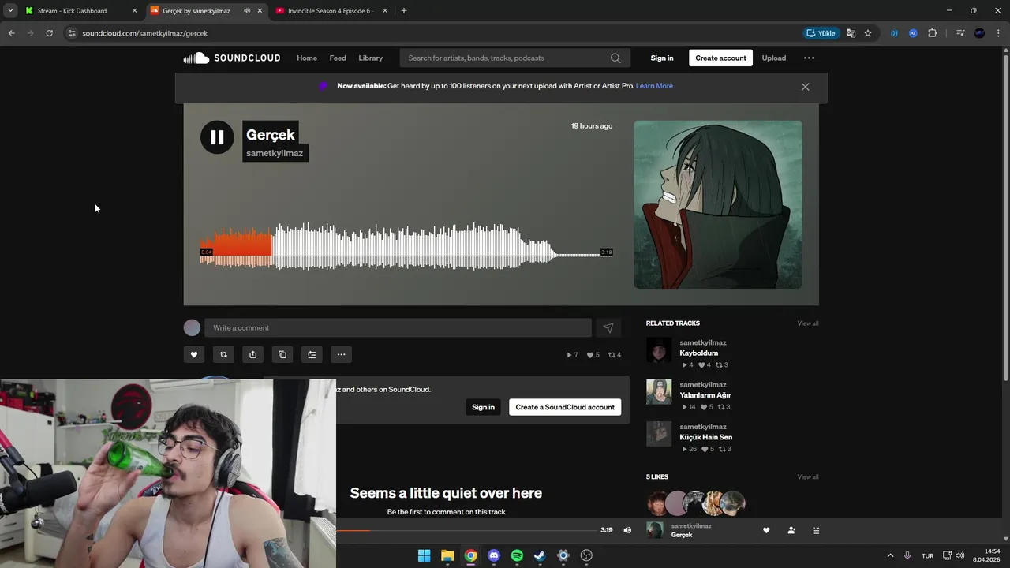This screenshot has width=1010, height=568.
Task: Open the Home page
Action: pyautogui.click(x=307, y=58)
